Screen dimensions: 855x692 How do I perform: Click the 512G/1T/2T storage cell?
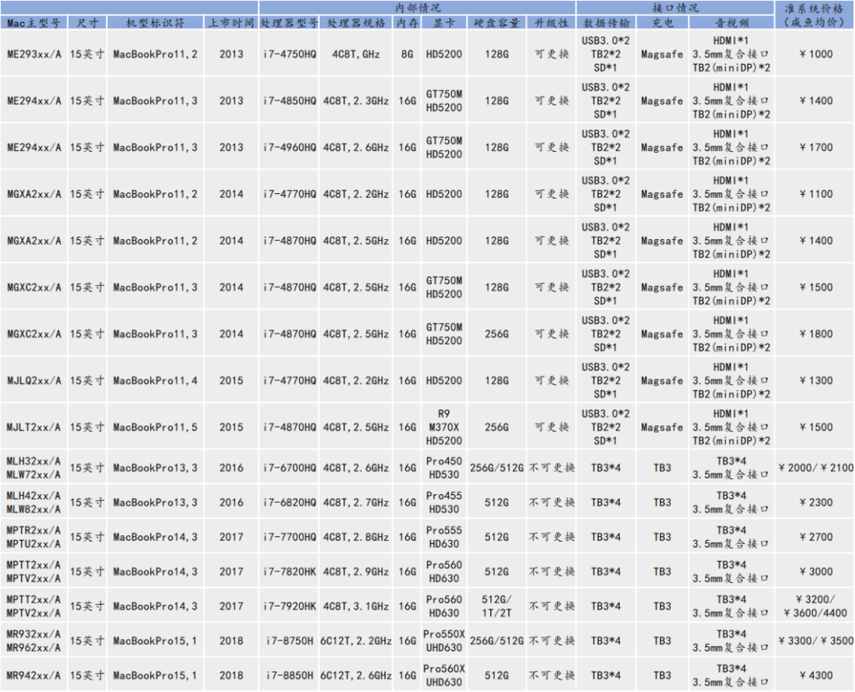(496, 606)
